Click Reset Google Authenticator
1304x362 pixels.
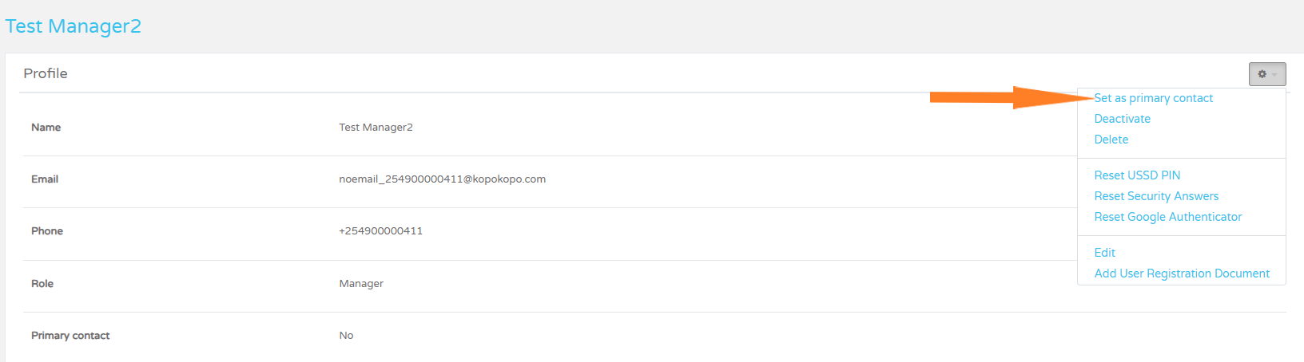1167,217
